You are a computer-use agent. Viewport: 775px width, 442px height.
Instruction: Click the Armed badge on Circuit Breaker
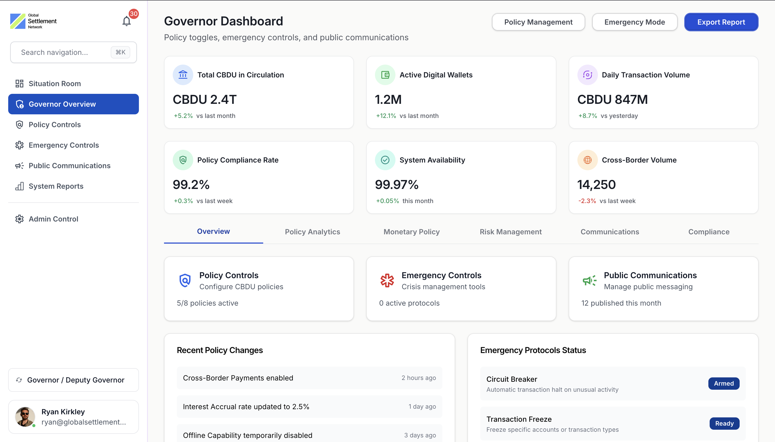tap(723, 383)
